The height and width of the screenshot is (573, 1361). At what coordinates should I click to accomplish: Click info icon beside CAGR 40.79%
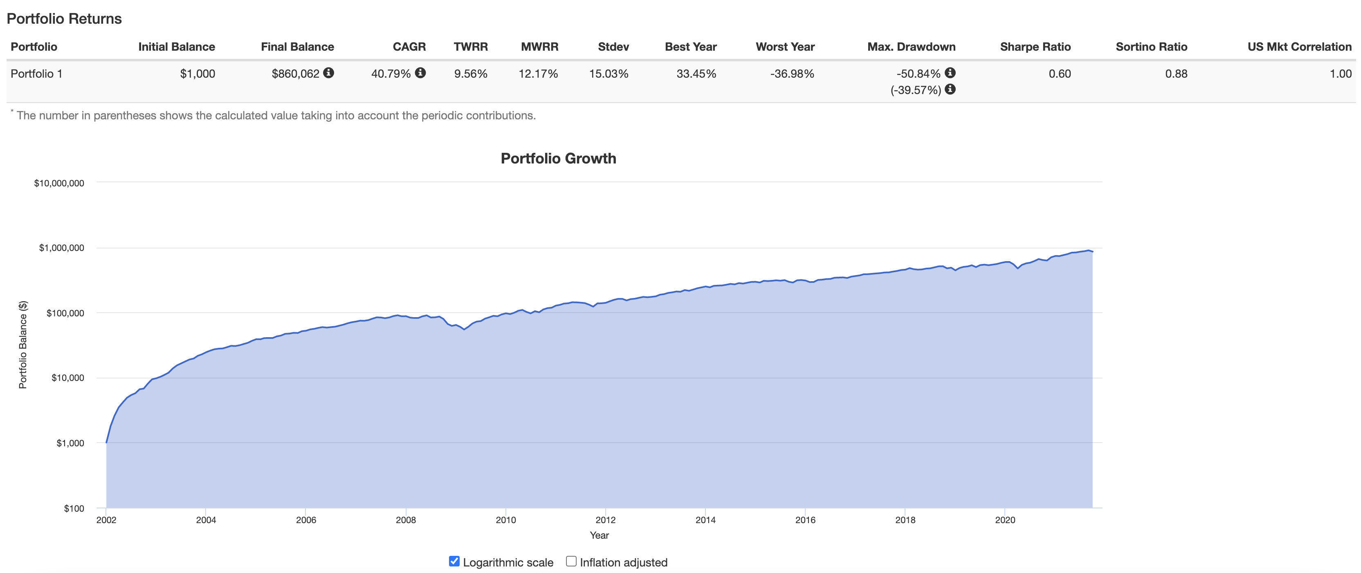[420, 73]
